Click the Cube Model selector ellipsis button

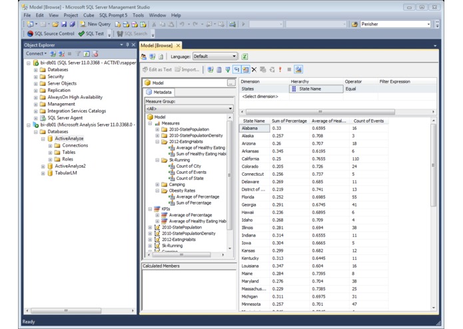[231, 83]
